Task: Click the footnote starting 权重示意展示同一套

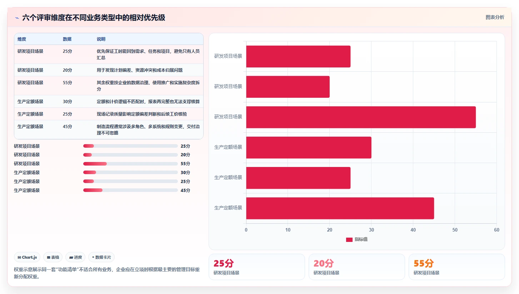Action: [x=107, y=273]
